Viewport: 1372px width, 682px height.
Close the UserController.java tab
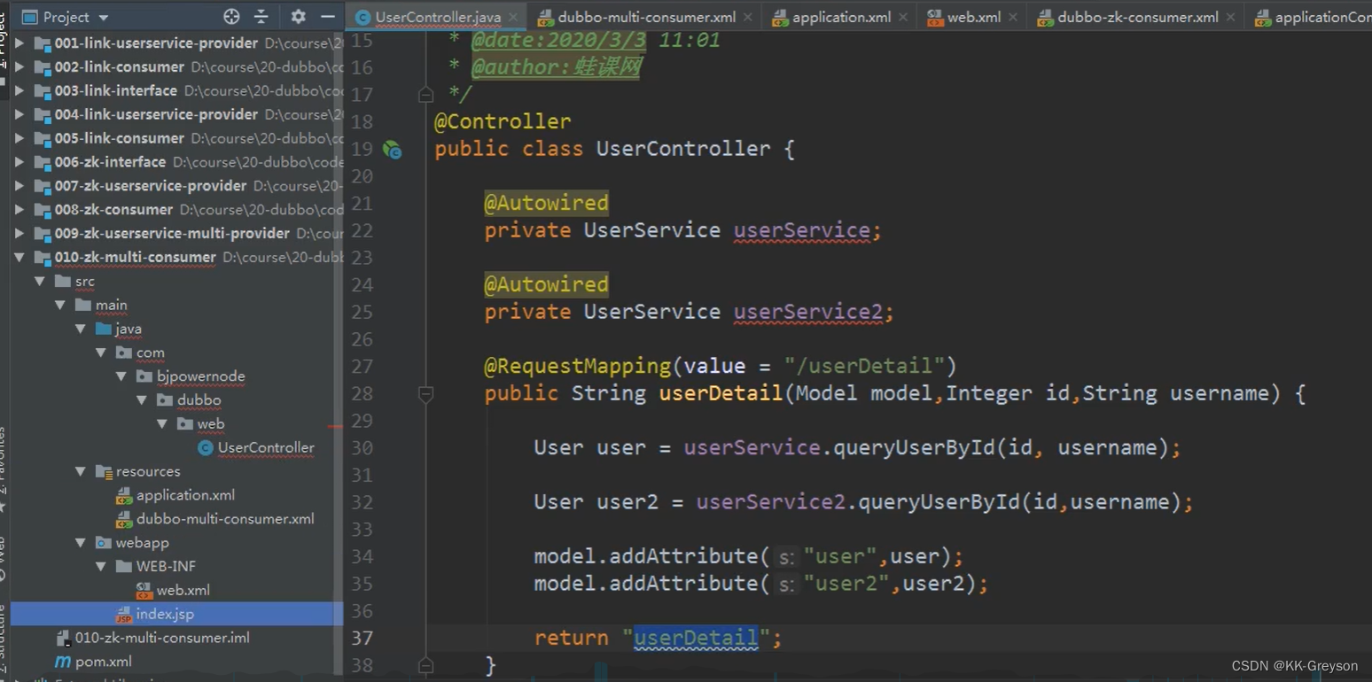513,17
